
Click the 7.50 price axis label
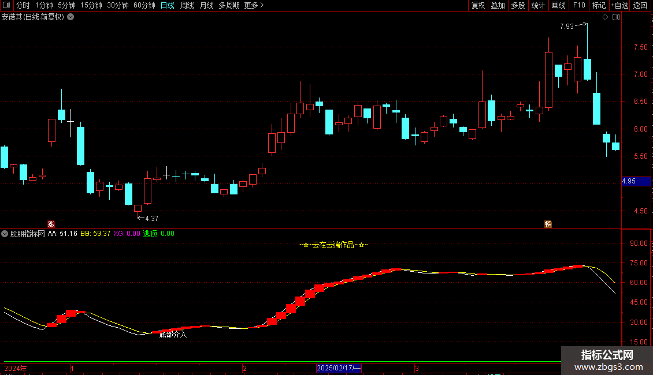pos(640,47)
